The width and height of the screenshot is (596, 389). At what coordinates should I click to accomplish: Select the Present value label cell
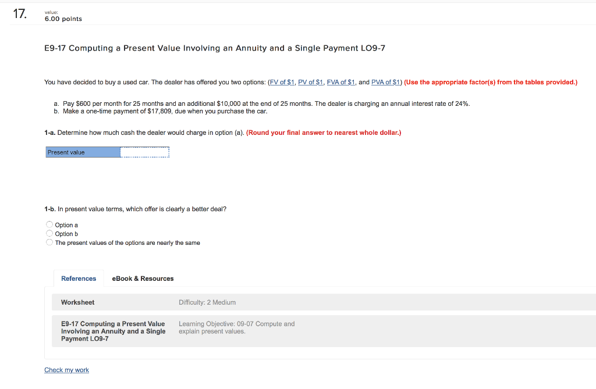[x=83, y=152]
